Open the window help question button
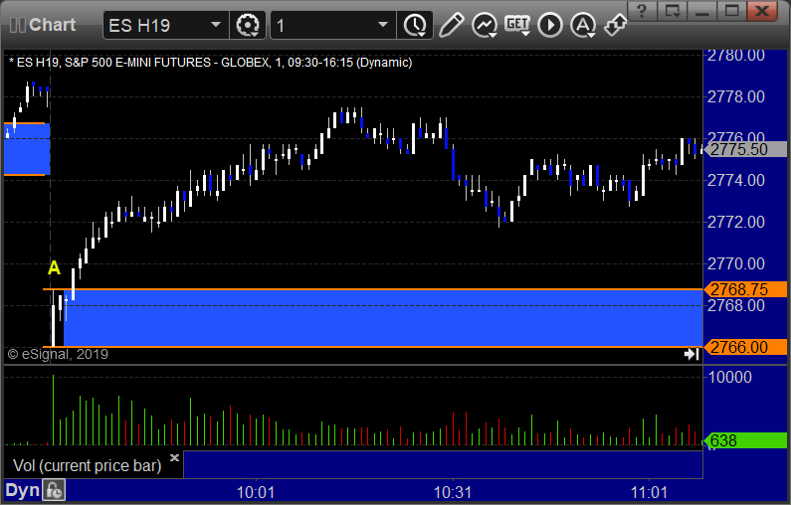 [642, 11]
